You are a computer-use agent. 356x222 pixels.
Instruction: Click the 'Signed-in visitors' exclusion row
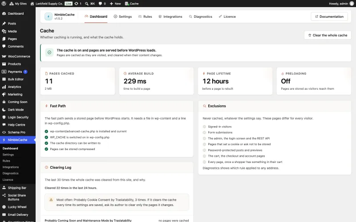pos(217,127)
